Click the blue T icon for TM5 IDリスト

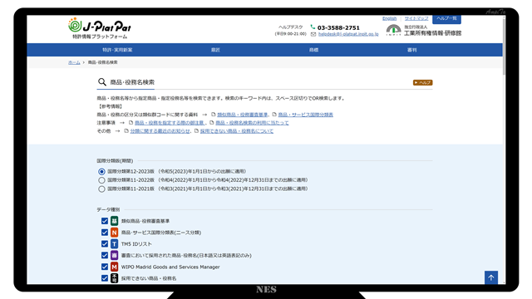(x=115, y=244)
